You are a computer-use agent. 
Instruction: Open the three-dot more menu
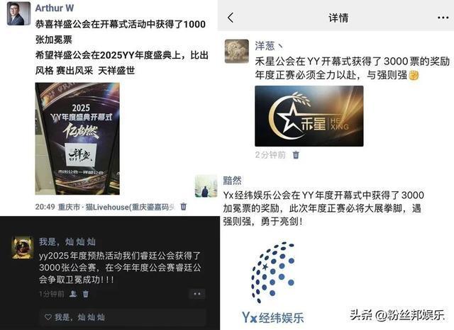point(443,18)
